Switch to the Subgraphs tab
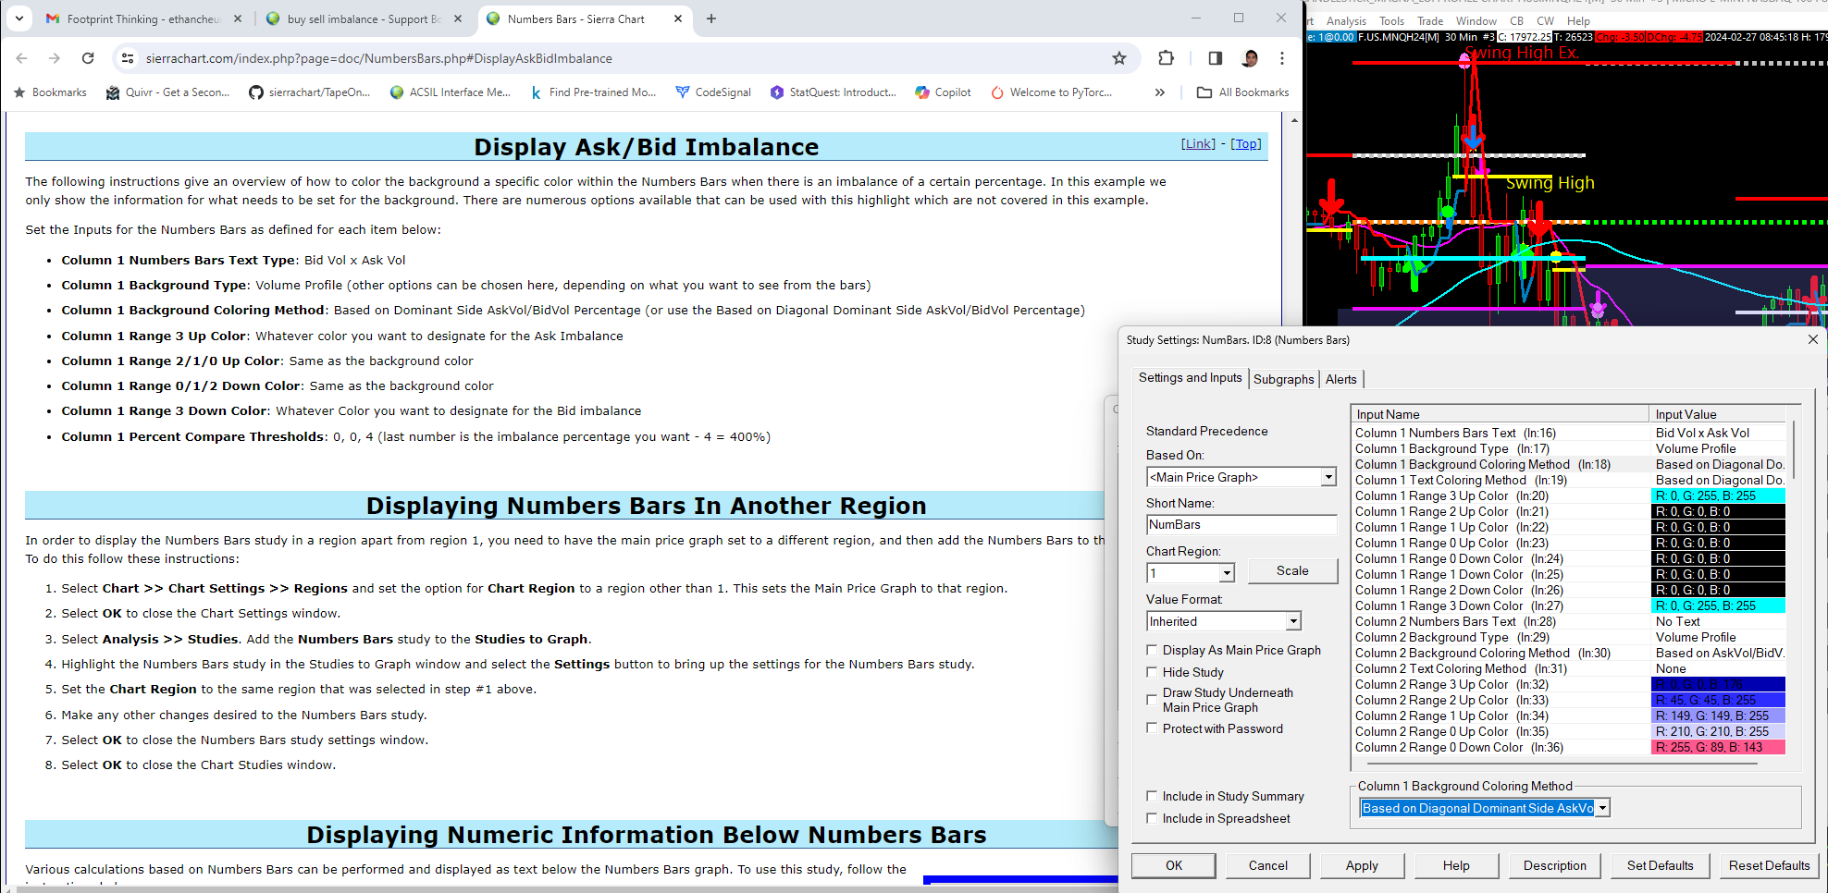 pyautogui.click(x=1283, y=379)
